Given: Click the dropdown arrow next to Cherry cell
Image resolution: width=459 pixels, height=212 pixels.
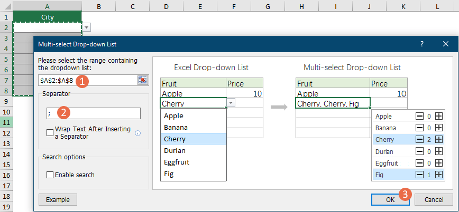Looking at the screenshot, I should pyautogui.click(x=231, y=103).
